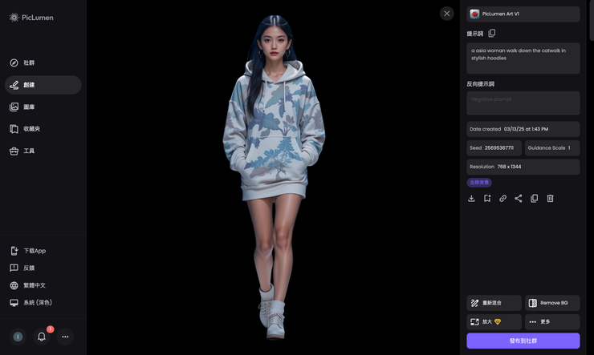Click the 重新混合 remix button
Image resolution: width=594 pixels, height=355 pixels.
coord(494,303)
